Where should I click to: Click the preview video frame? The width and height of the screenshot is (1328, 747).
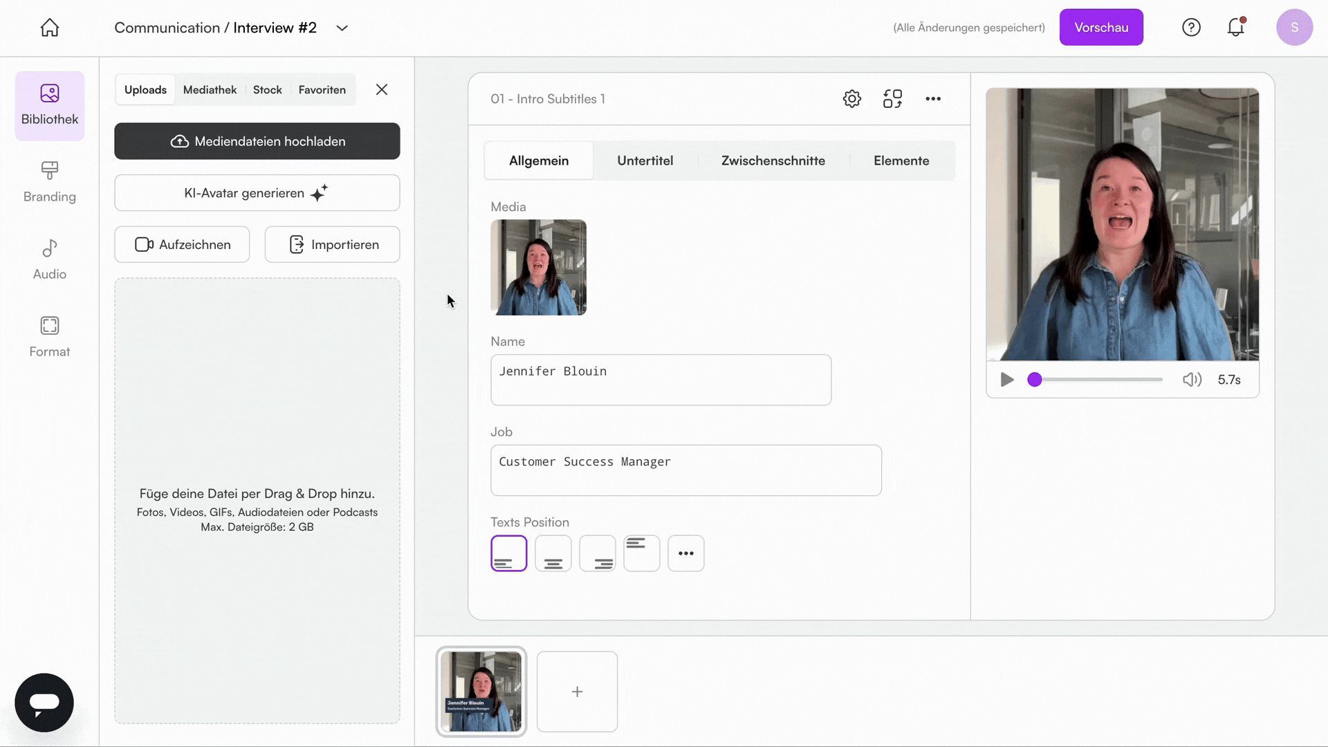[1123, 224]
